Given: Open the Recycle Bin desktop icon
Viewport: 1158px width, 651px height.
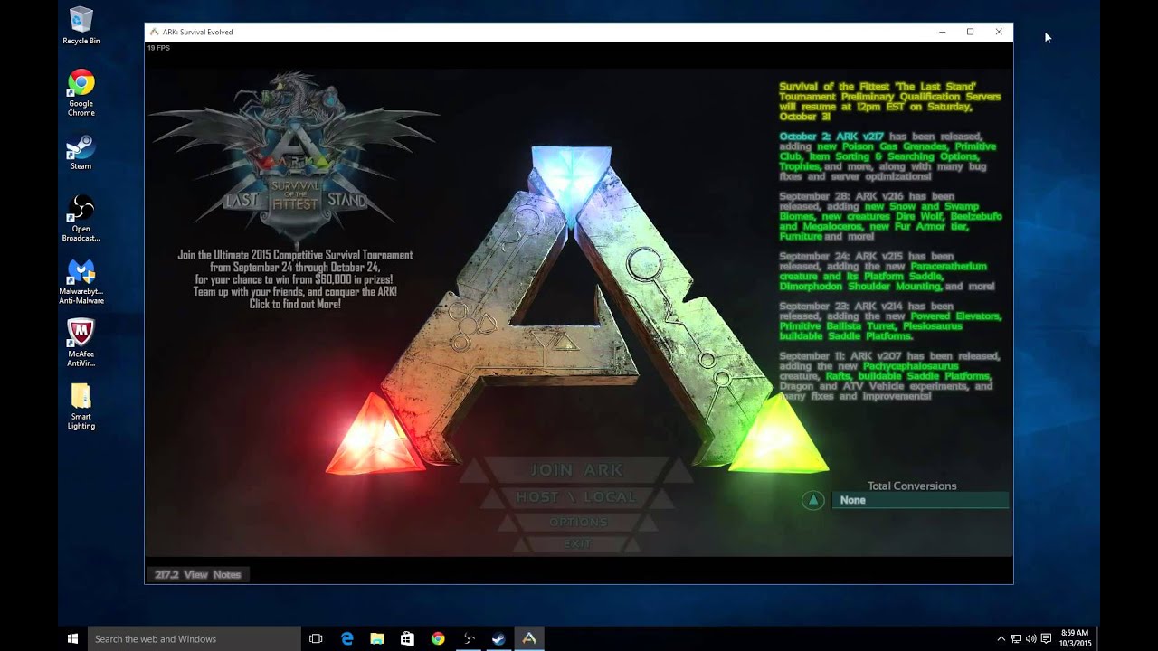Looking at the screenshot, I should pos(81,25).
